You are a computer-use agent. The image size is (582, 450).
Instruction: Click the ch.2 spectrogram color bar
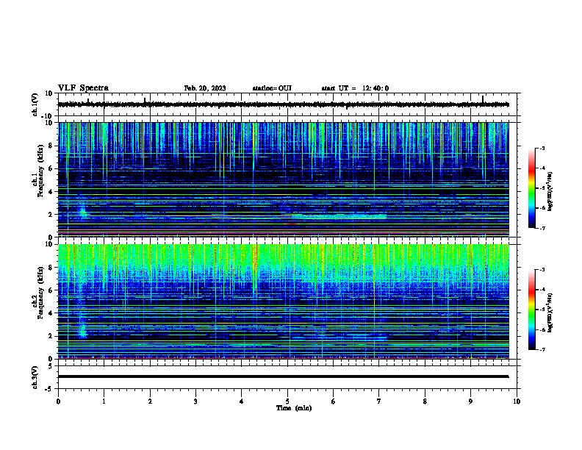531,310
